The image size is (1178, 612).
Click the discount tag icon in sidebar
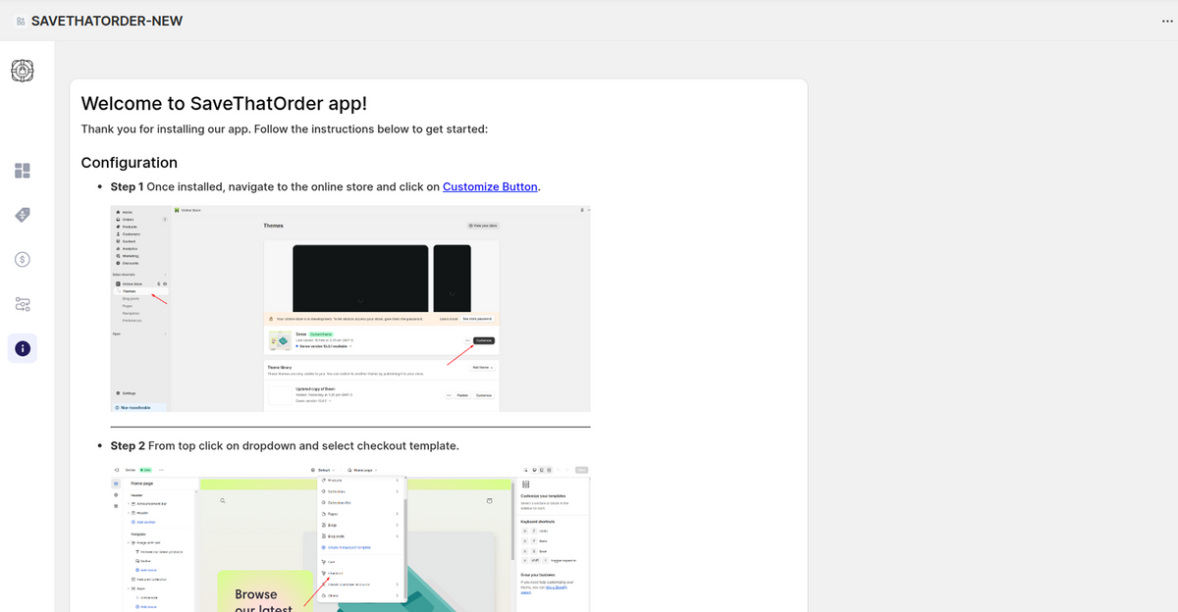pyautogui.click(x=23, y=216)
